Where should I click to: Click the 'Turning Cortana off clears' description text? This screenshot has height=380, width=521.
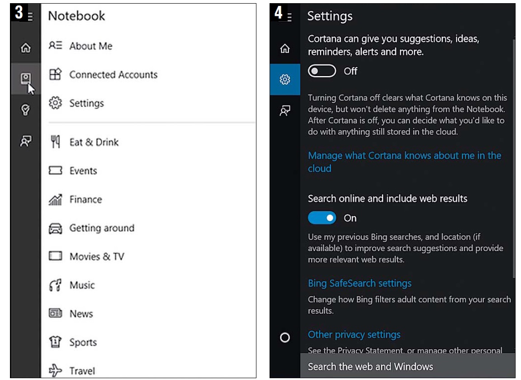tap(407, 115)
